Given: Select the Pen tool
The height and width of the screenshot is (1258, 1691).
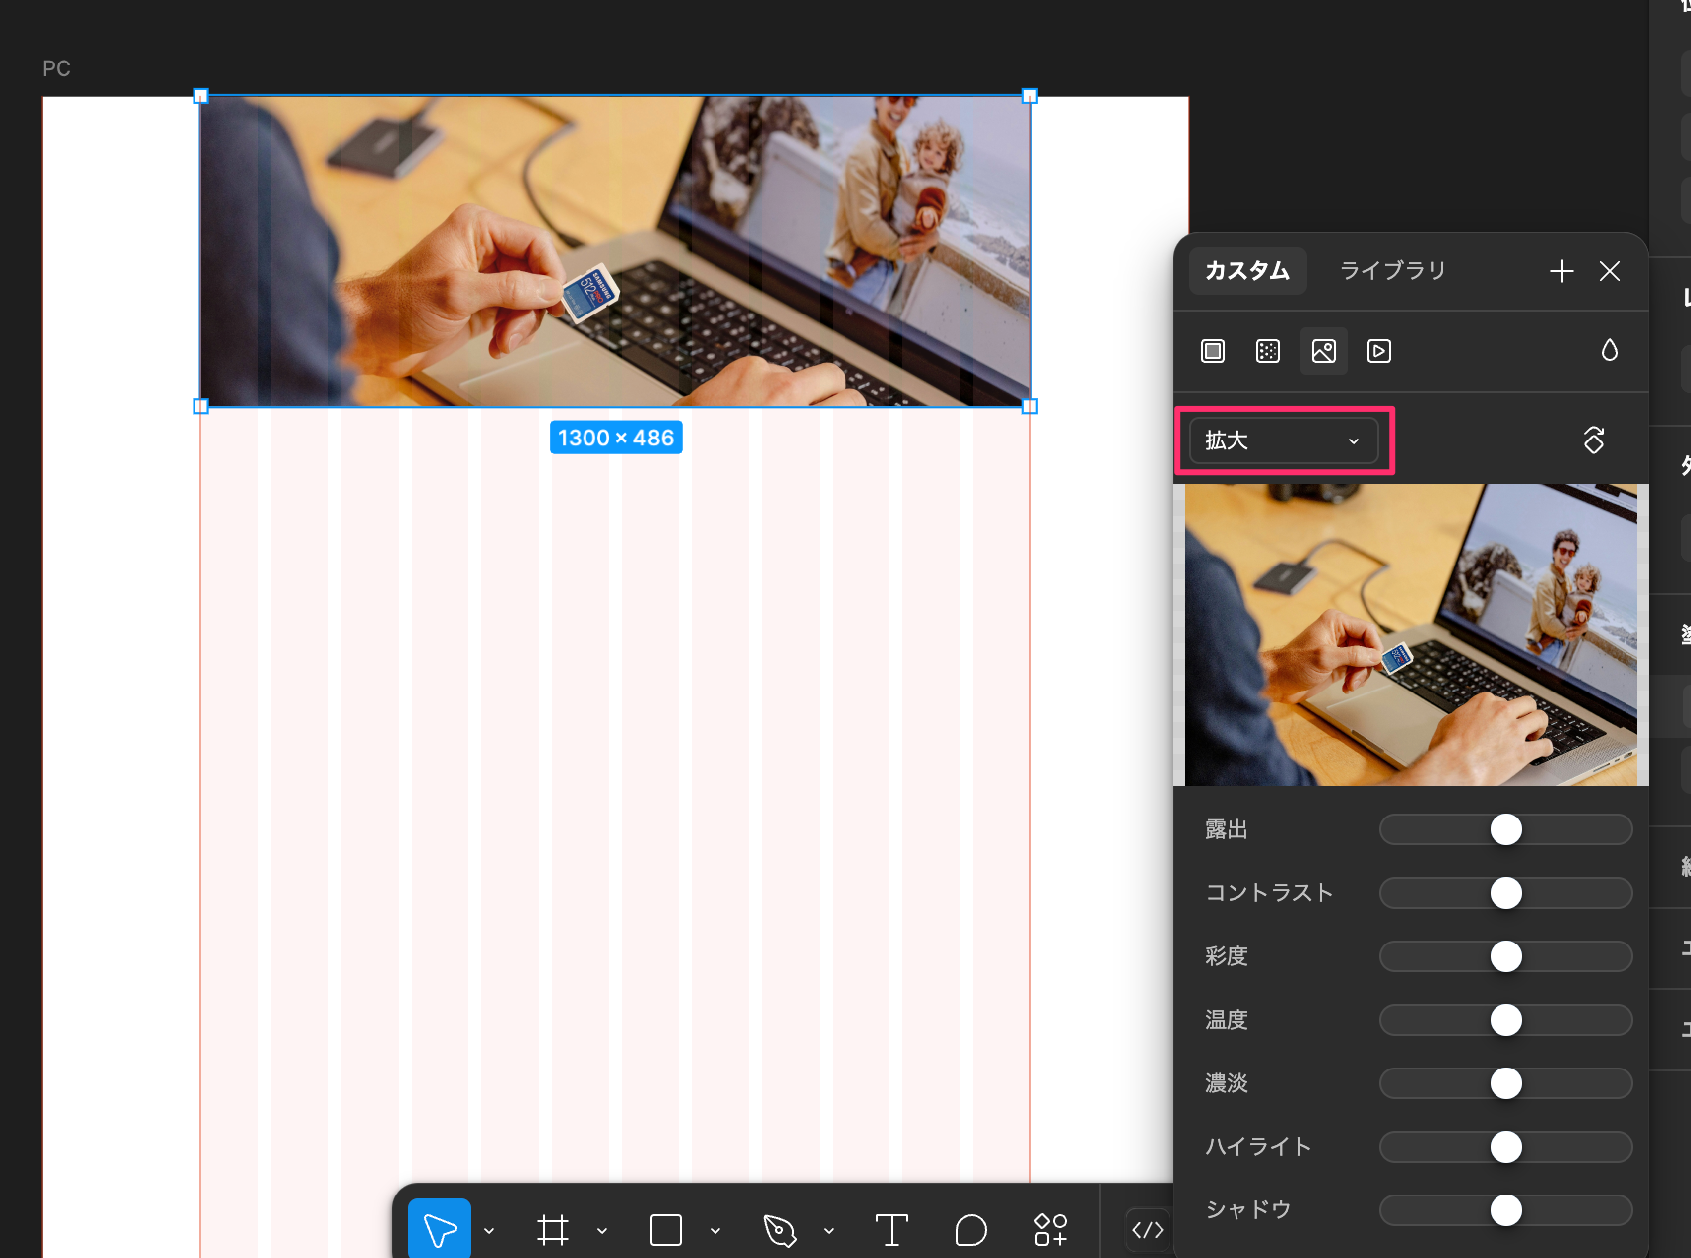Looking at the screenshot, I should pyautogui.click(x=781, y=1230).
